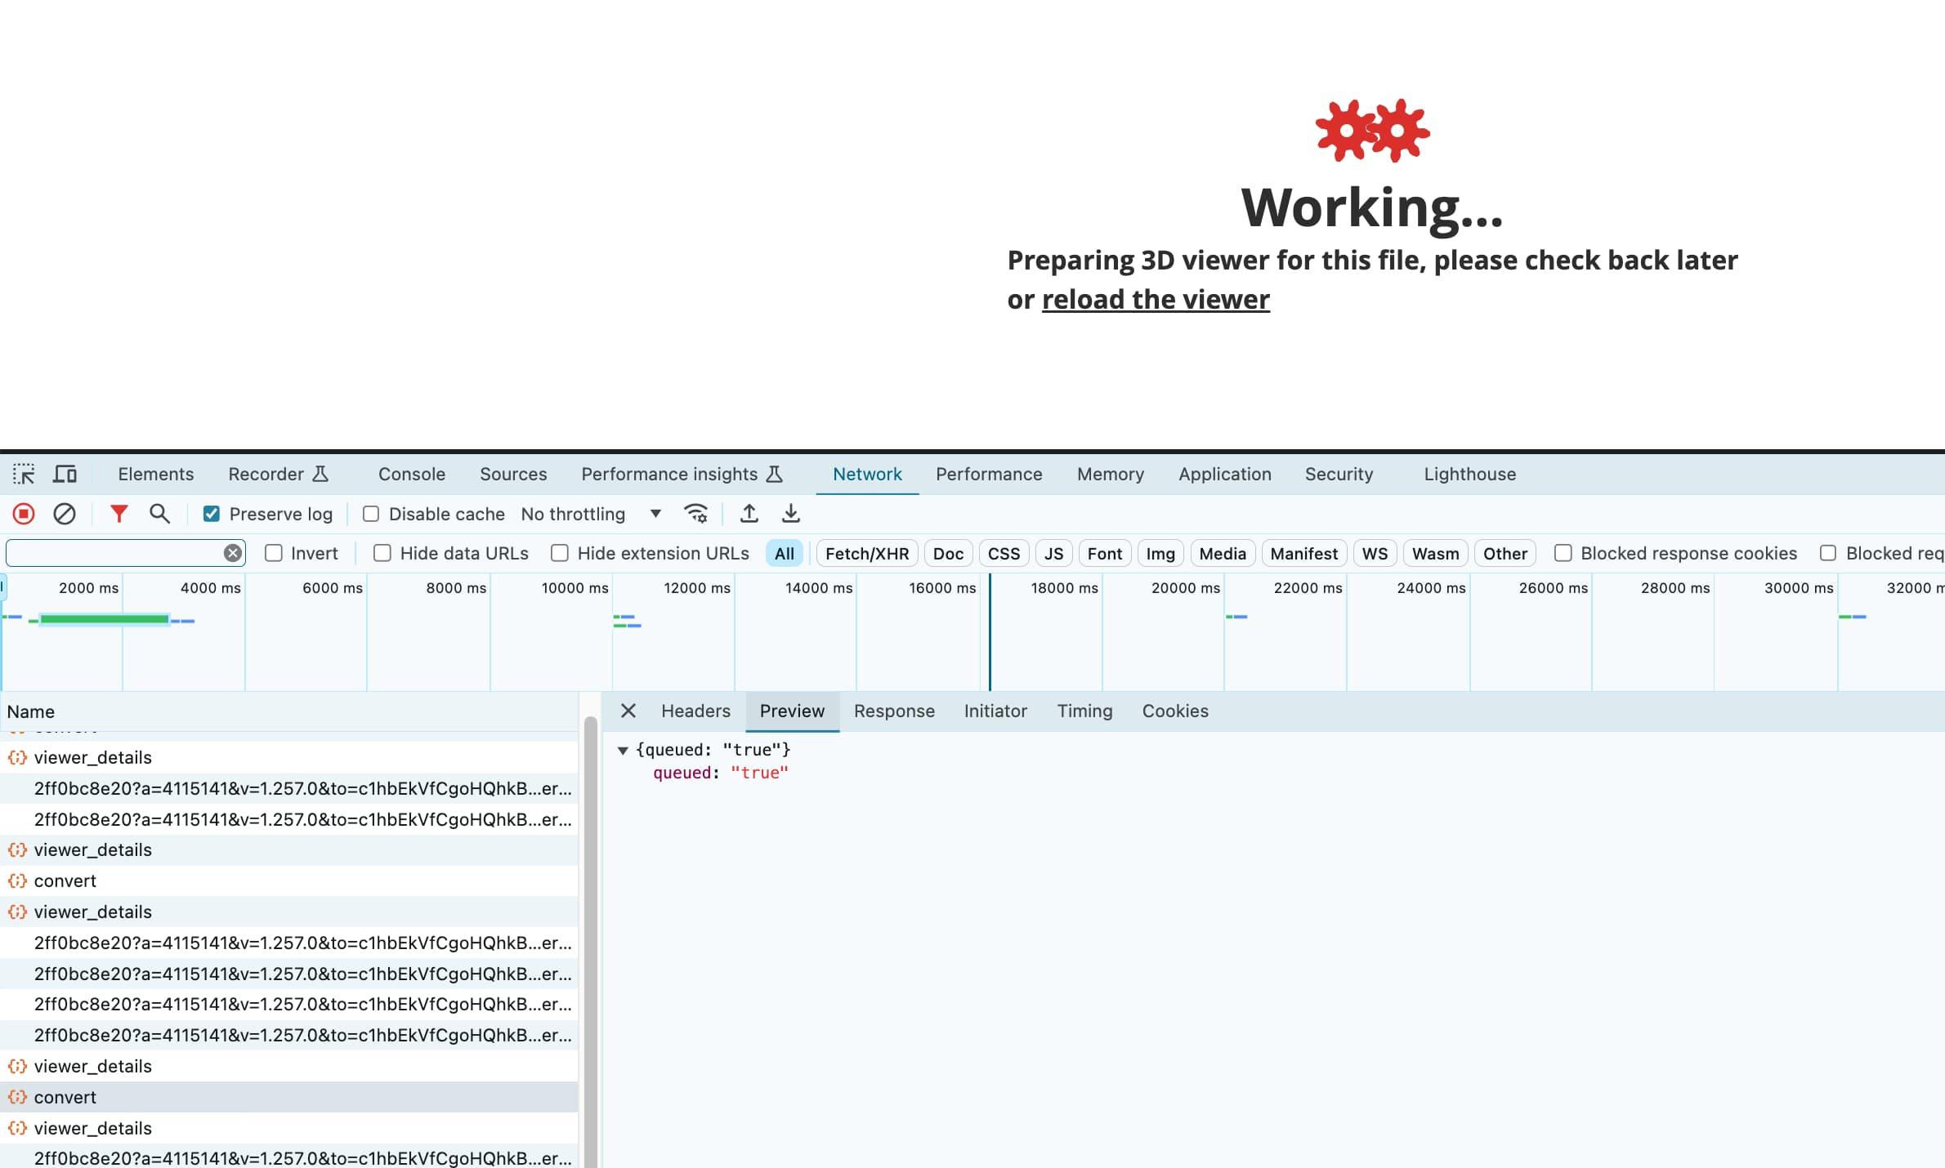Toggle the device toolbar icon
Image resolution: width=1945 pixels, height=1168 pixels.
[65, 474]
